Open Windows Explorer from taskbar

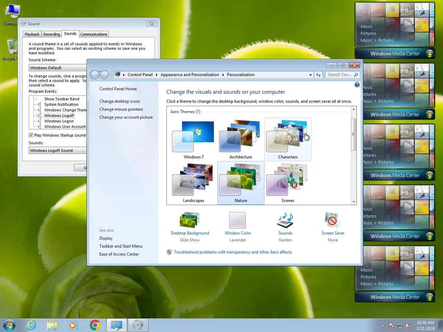click(x=52, y=325)
